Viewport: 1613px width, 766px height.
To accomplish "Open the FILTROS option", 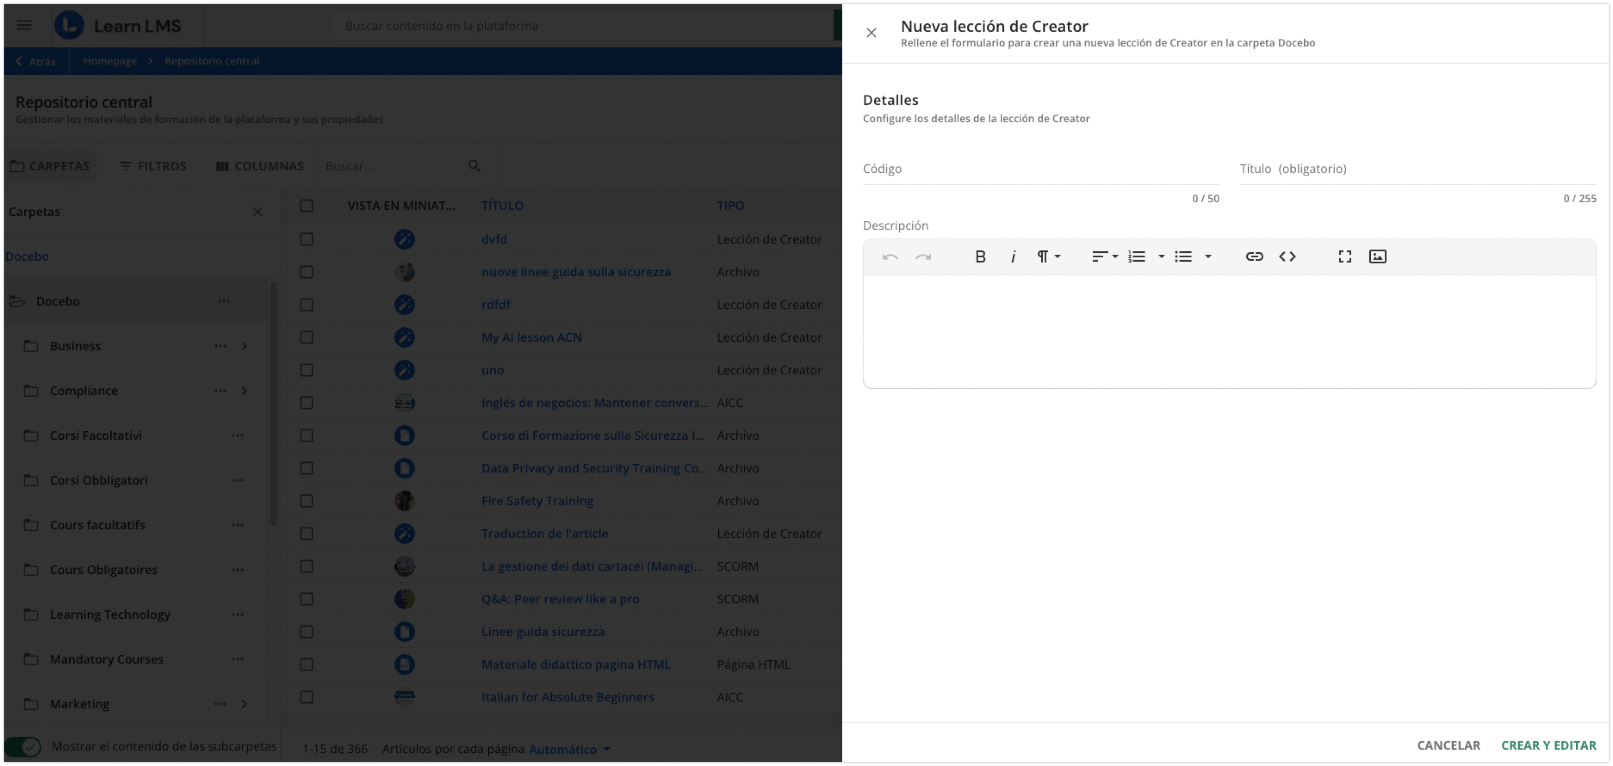I will pyautogui.click(x=153, y=166).
